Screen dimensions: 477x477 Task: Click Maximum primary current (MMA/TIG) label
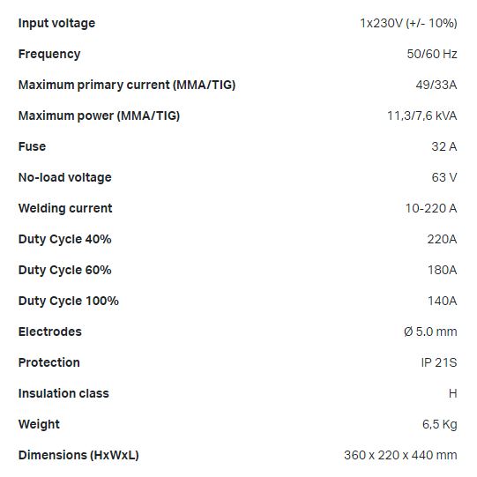pos(127,85)
